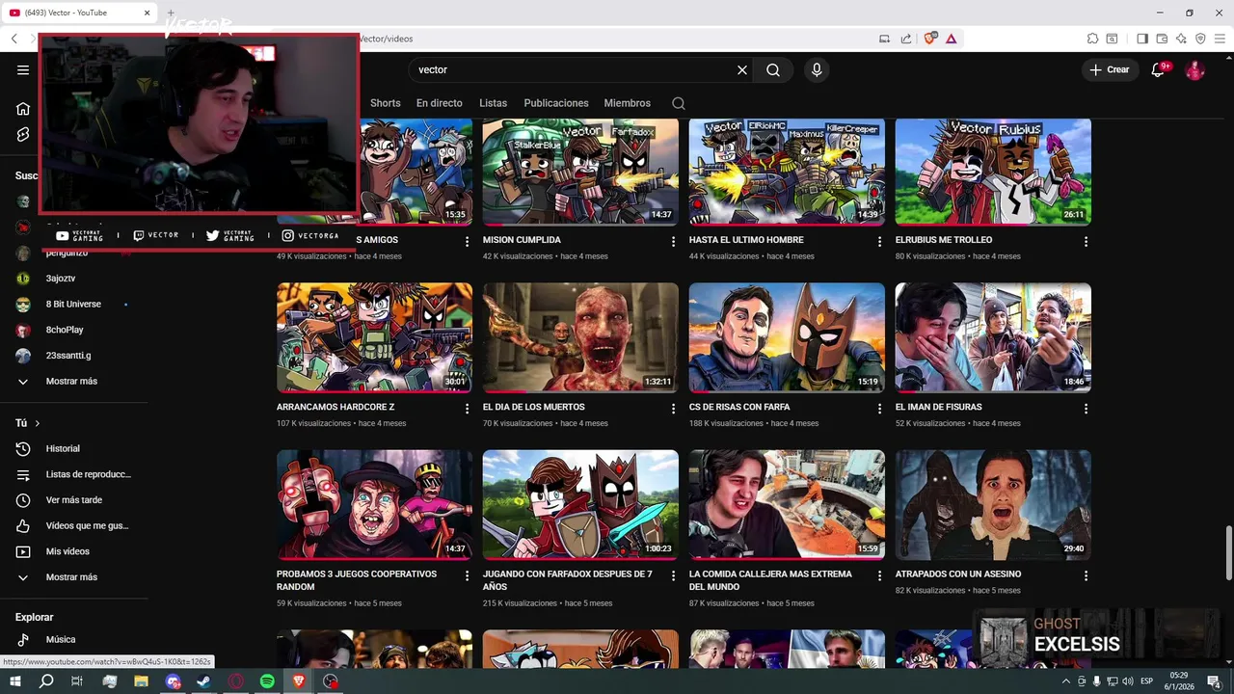1234x694 pixels.
Task: Open YouTube notifications bell
Action: click(1159, 69)
